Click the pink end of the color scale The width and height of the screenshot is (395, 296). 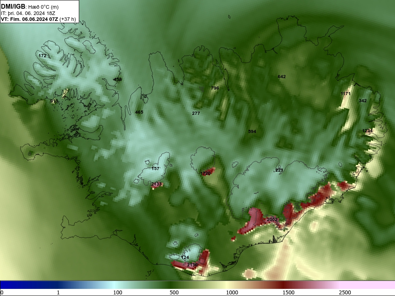368,285
